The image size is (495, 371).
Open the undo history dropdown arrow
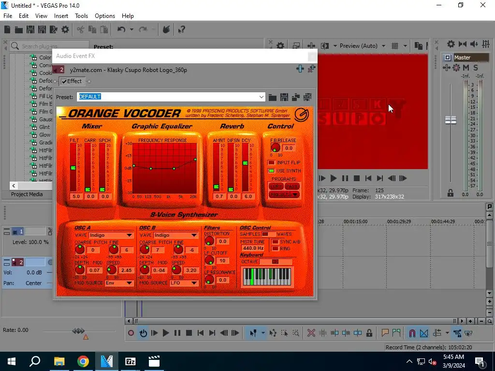(x=131, y=29)
